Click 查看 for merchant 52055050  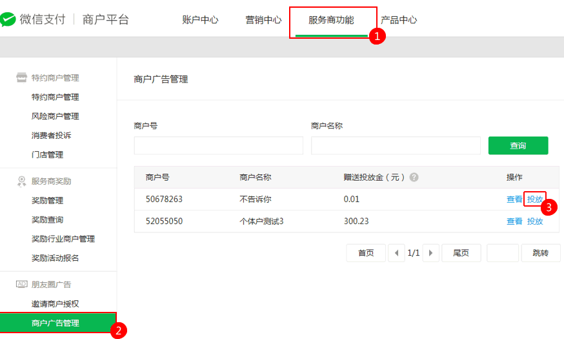[514, 221]
